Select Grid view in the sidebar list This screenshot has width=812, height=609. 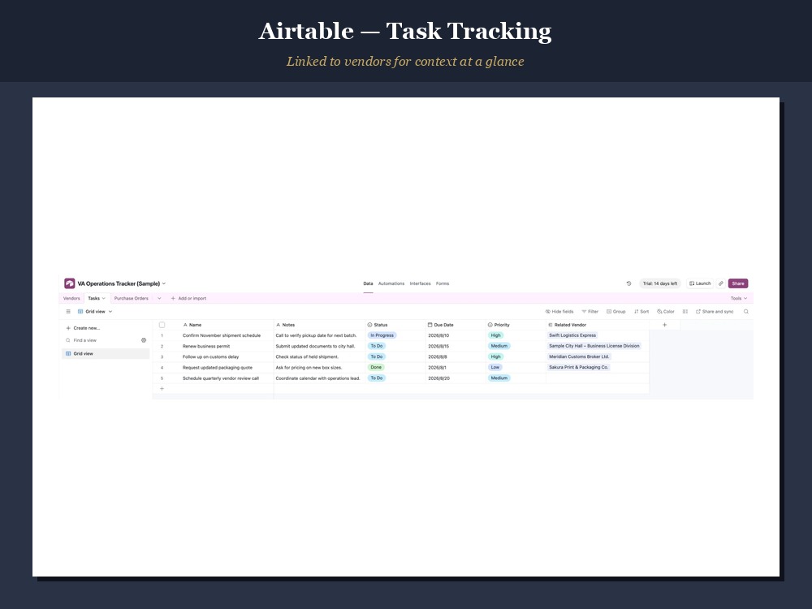[x=106, y=354]
